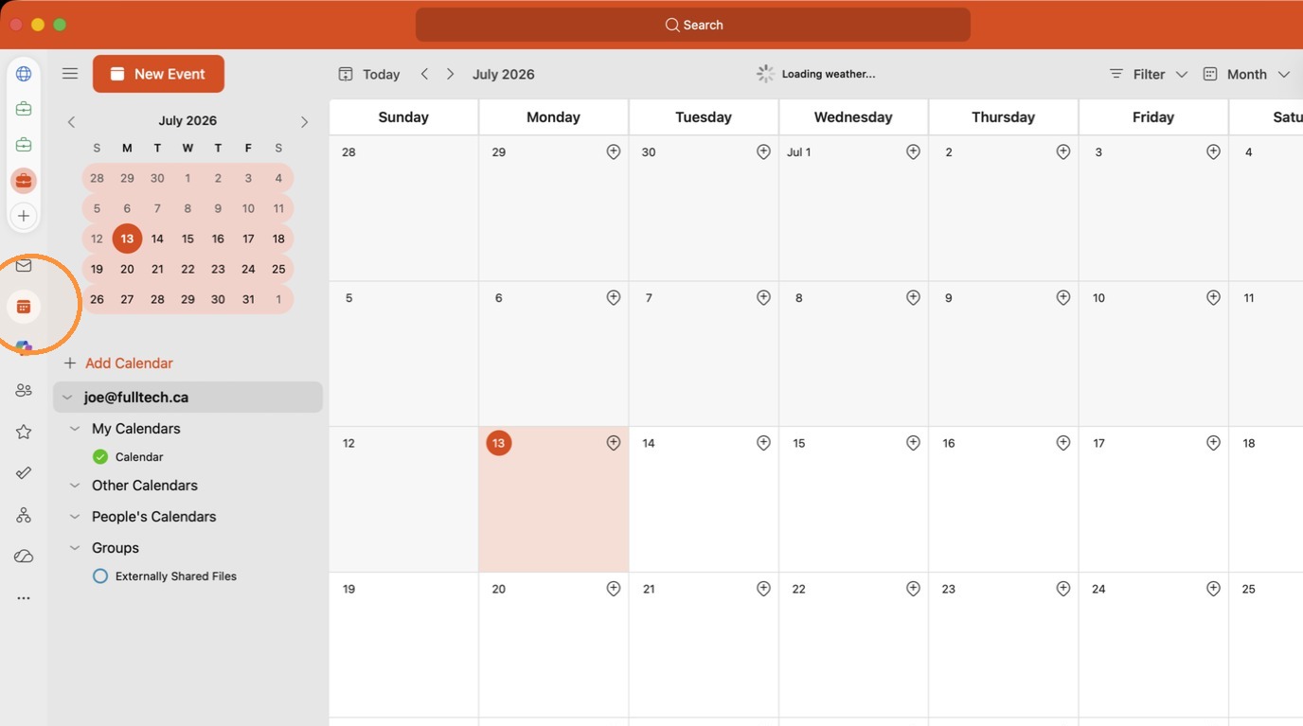Add event on Friday July 24
Screen dimensions: 1303x726
point(1213,588)
